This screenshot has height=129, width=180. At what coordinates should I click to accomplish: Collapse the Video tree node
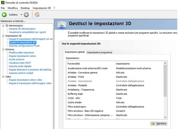3,77
